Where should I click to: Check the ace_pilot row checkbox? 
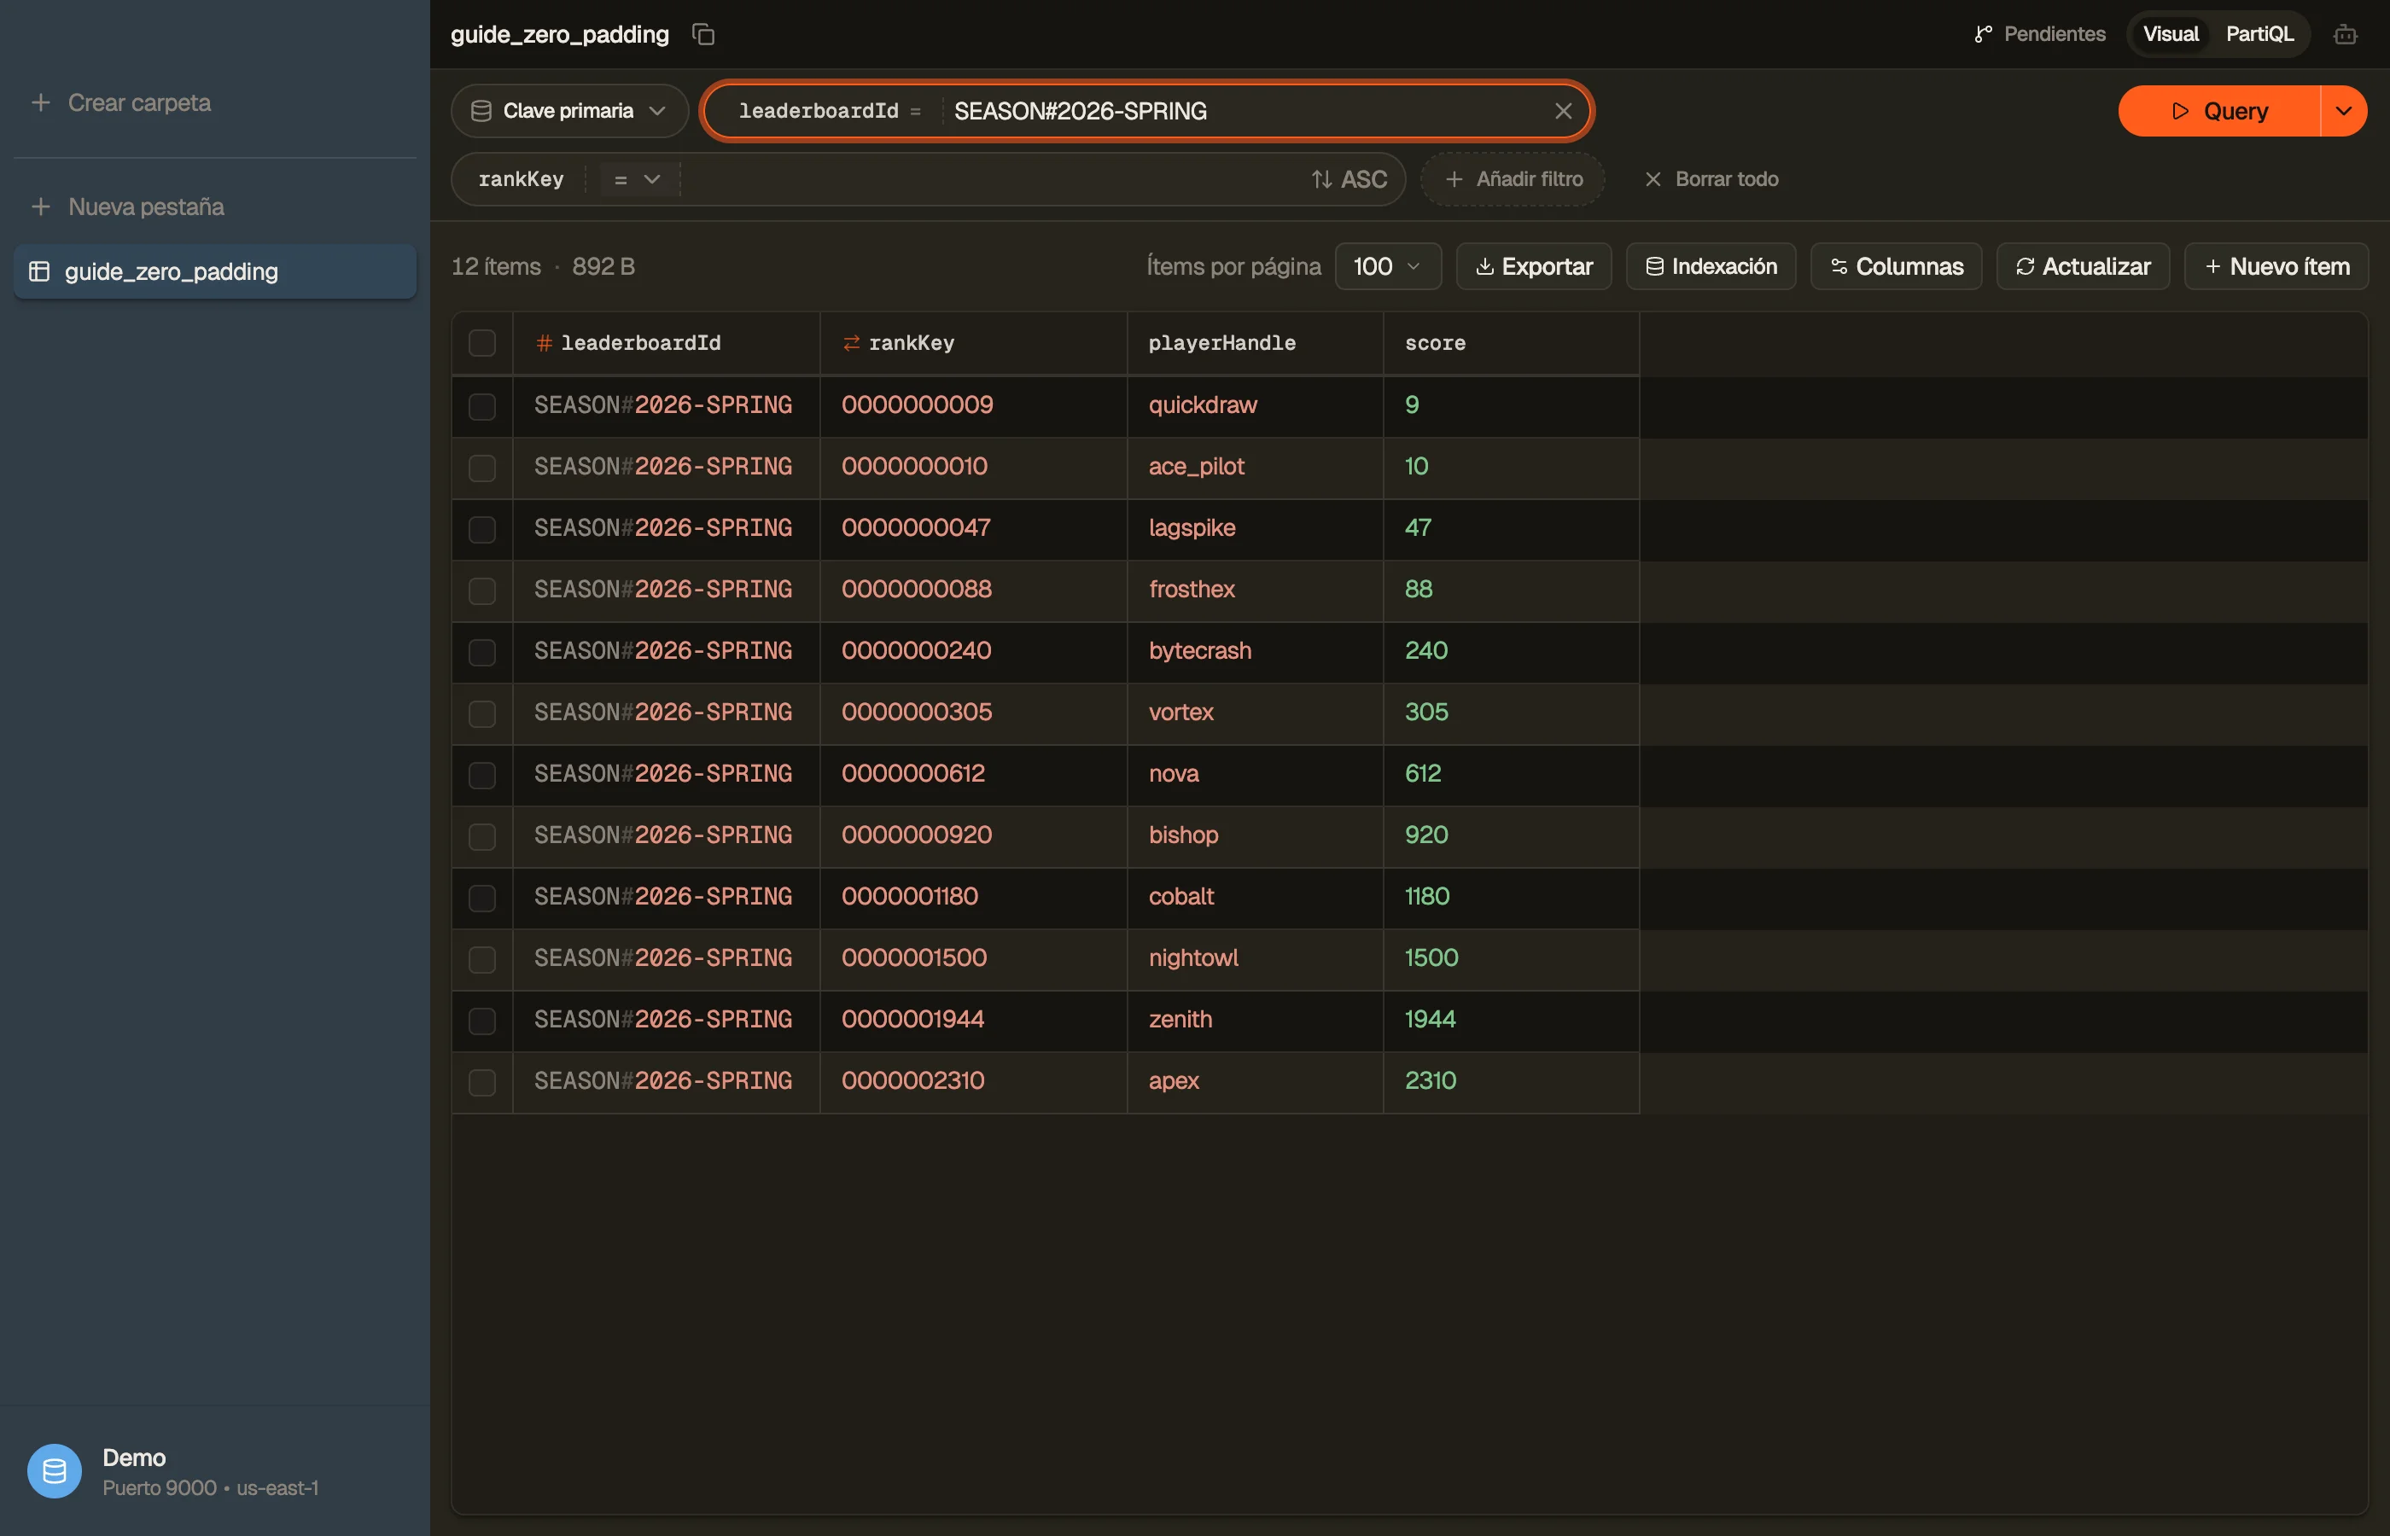[x=481, y=468]
